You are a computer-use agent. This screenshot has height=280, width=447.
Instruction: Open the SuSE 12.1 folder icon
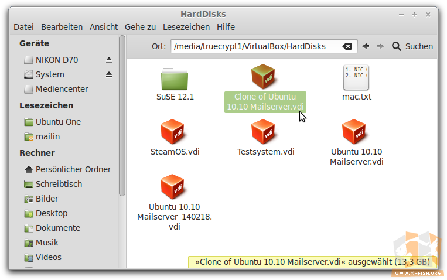click(x=175, y=78)
